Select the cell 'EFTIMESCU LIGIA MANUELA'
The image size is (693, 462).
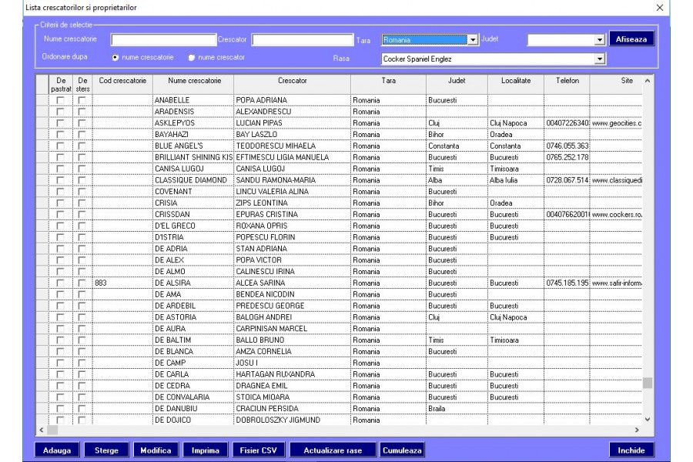(292, 157)
